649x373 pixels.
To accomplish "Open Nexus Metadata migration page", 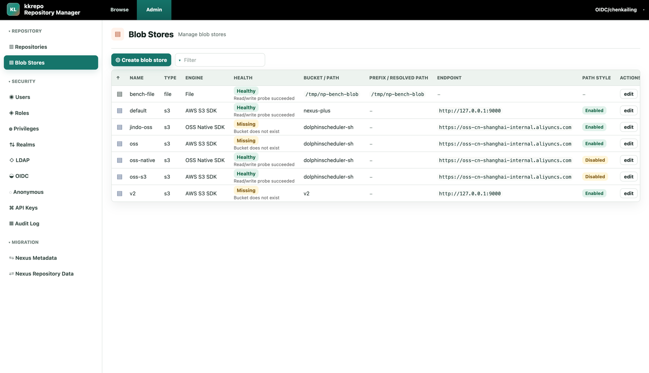I will pos(51,258).
